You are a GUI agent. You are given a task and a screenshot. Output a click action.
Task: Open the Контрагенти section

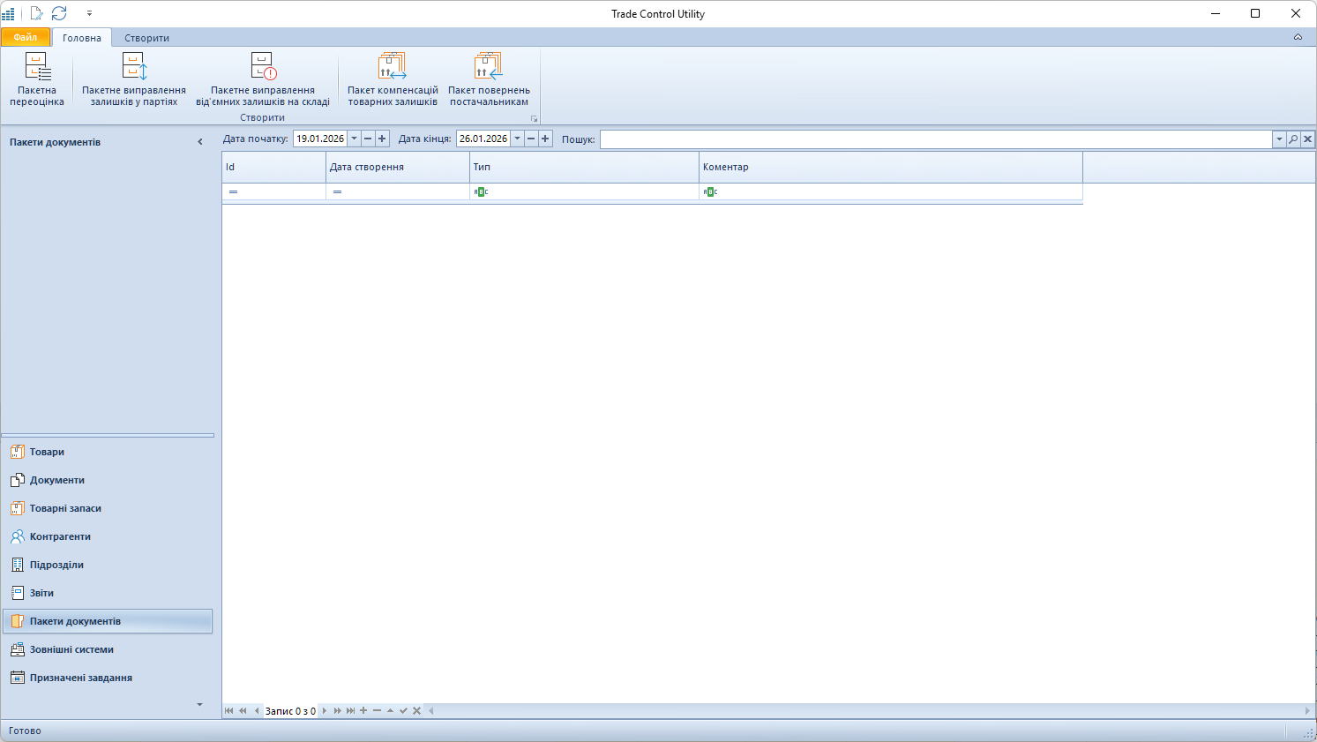(60, 536)
